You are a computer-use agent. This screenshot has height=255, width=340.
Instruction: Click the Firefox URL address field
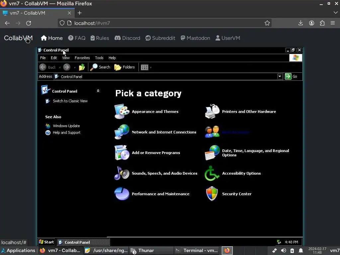tap(165, 23)
